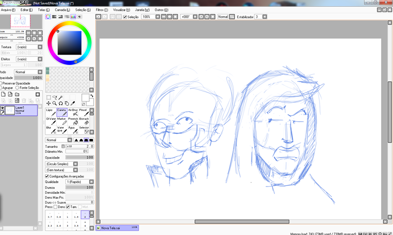Image resolution: width=393 pixels, height=235 pixels.
Task: Click the navigator thumbnail preview
Action: tap(21, 21)
